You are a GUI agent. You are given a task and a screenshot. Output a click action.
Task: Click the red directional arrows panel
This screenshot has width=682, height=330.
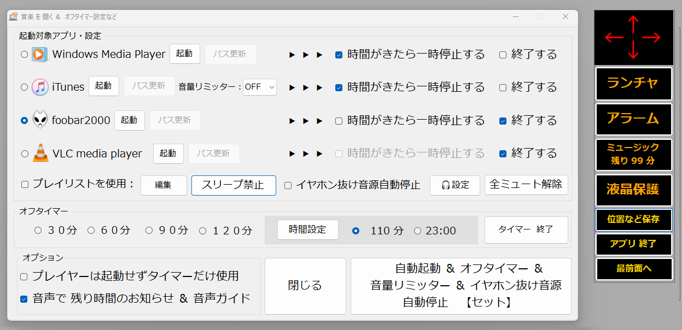pos(633,37)
